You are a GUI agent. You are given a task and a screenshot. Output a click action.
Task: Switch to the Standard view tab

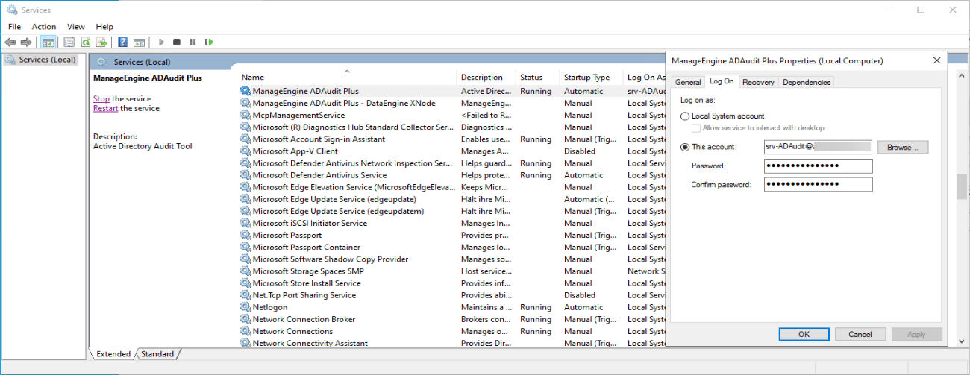157,354
